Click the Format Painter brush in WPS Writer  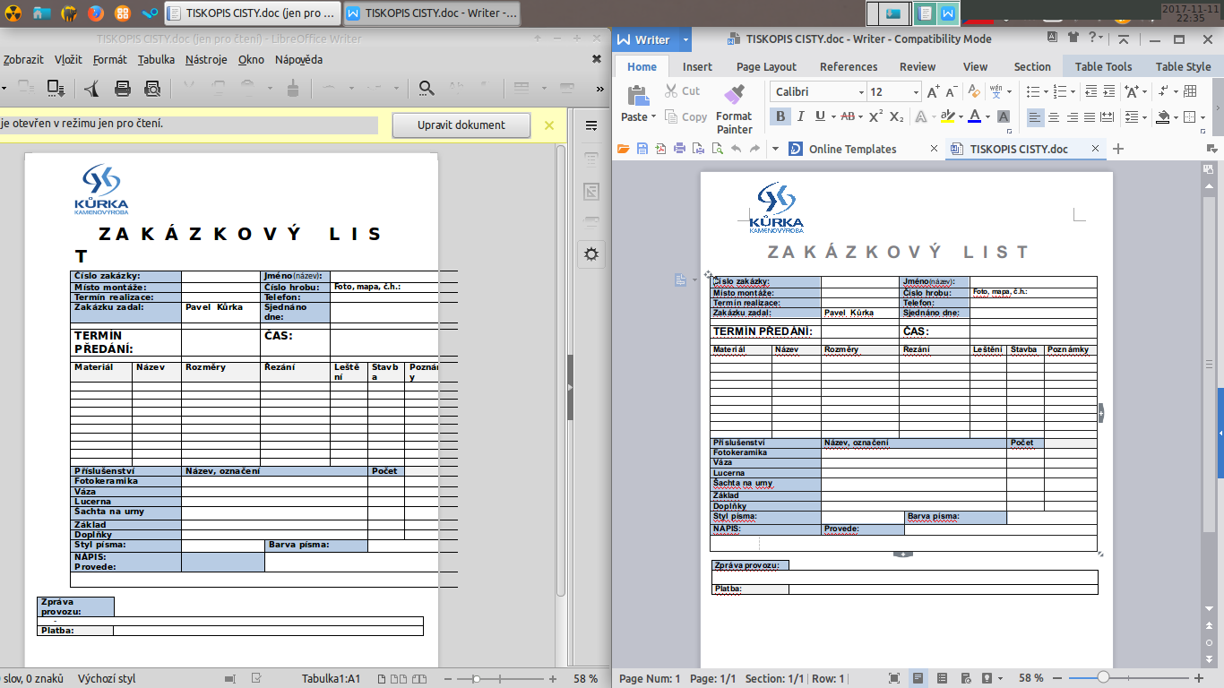pyautogui.click(x=734, y=95)
